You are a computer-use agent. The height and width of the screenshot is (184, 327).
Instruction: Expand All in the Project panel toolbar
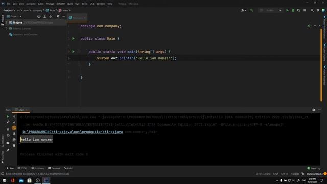[45, 16]
